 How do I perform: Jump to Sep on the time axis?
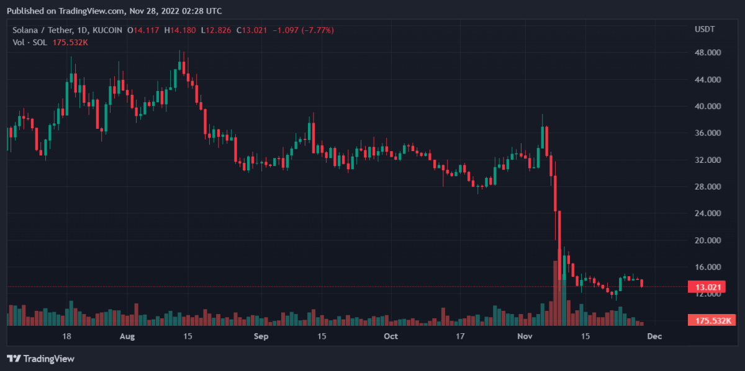click(261, 336)
